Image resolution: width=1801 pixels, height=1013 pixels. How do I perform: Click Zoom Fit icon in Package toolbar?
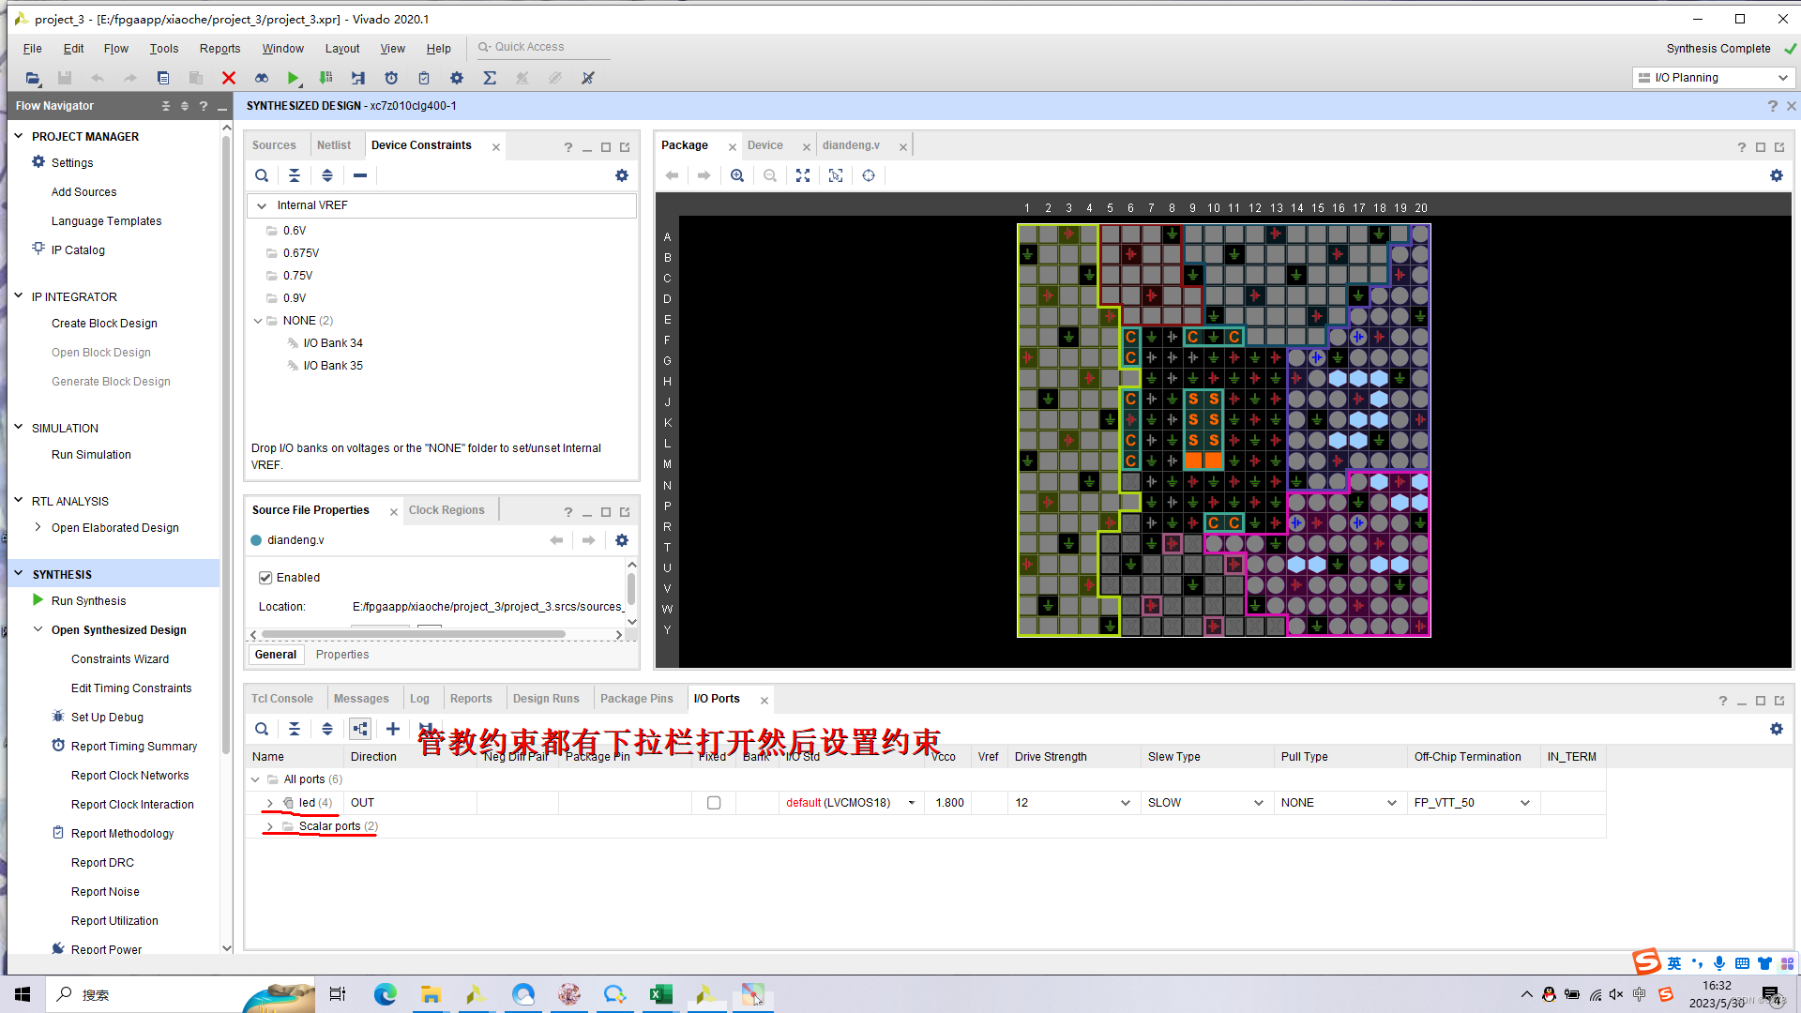(803, 175)
